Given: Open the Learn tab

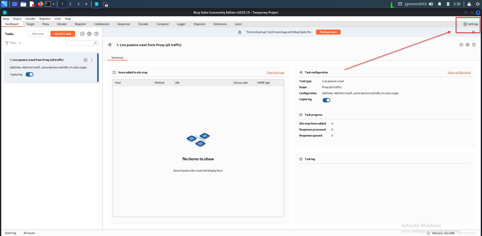Looking at the screenshot, I should click(x=238, y=24).
